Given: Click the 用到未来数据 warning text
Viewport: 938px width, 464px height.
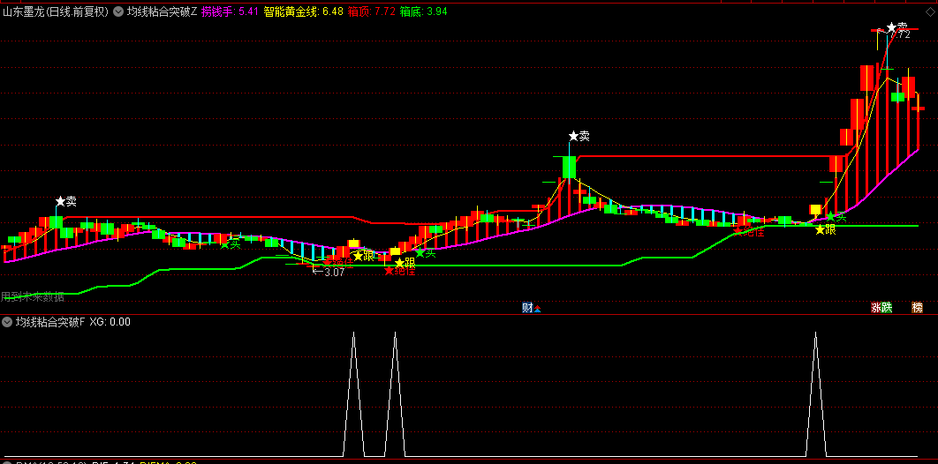Looking at the screenshot, I should pos(33,297).
